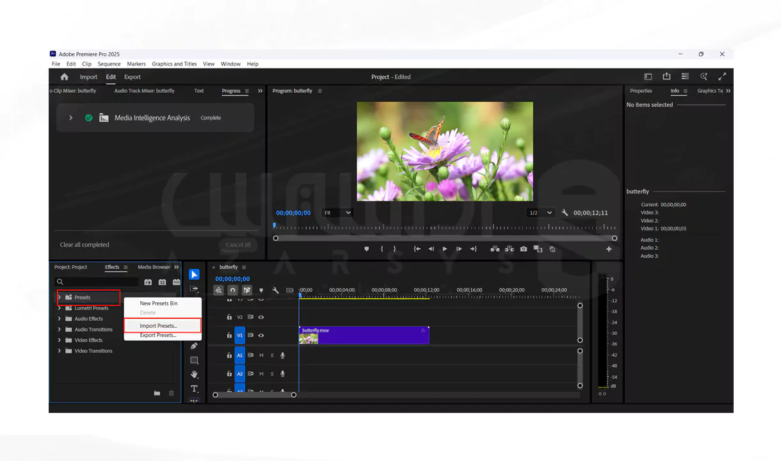Toggle V1 track output eye
781x461 pixels.
click(261, 336)
